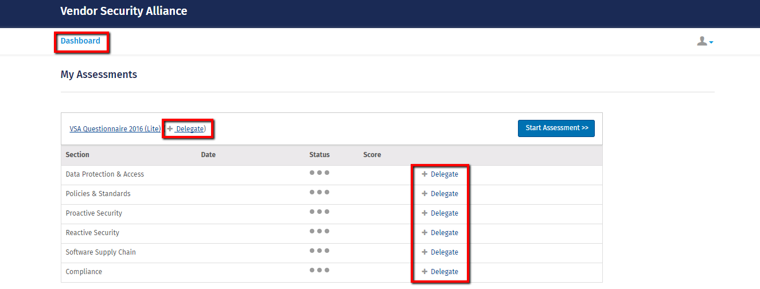The height and width of the screenshot is (289, 760).
Task: Click the Date column header
Action: [208, 155]
